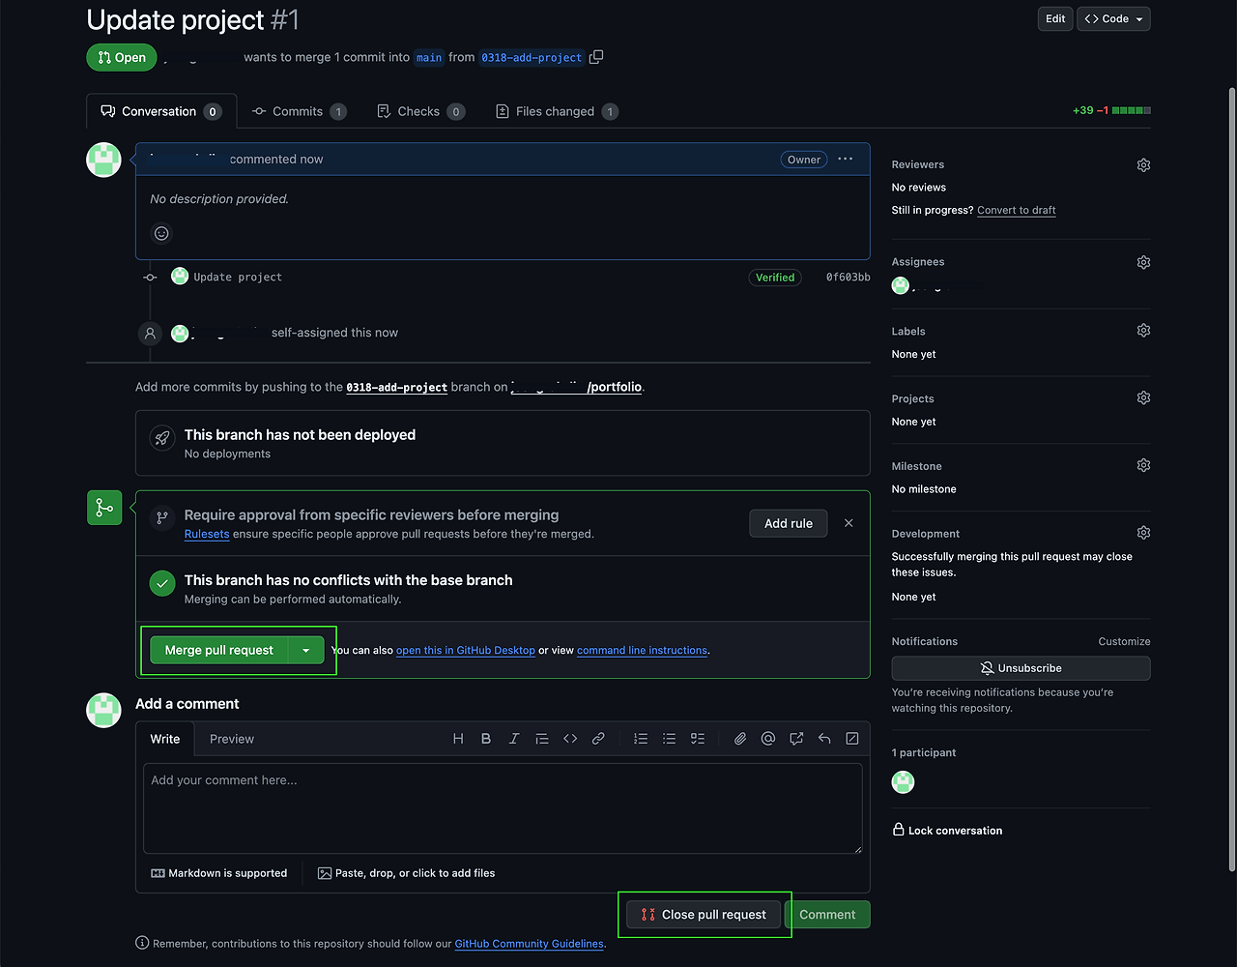
Task: Unsubscribe from notifications
Action: [1021, 667]
